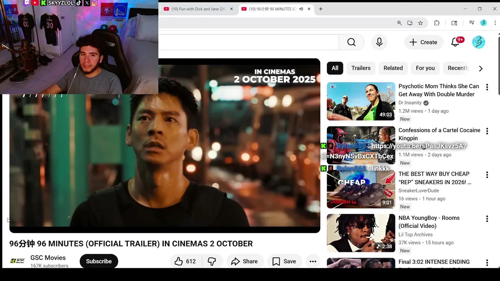Viewport: 500px width, 281px height.
Task: Visit SneakerLuverDude channel link
Action: pyautogui.click(x=419, y=190)
